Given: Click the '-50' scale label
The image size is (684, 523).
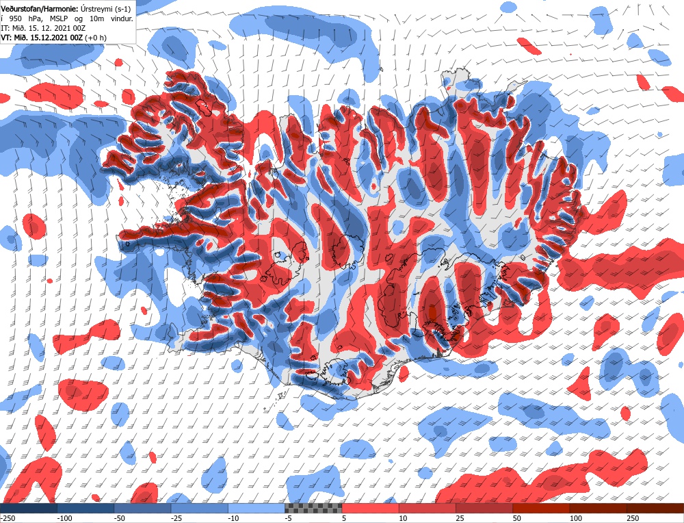Looking at the screenshot, I should pos(120,518).
